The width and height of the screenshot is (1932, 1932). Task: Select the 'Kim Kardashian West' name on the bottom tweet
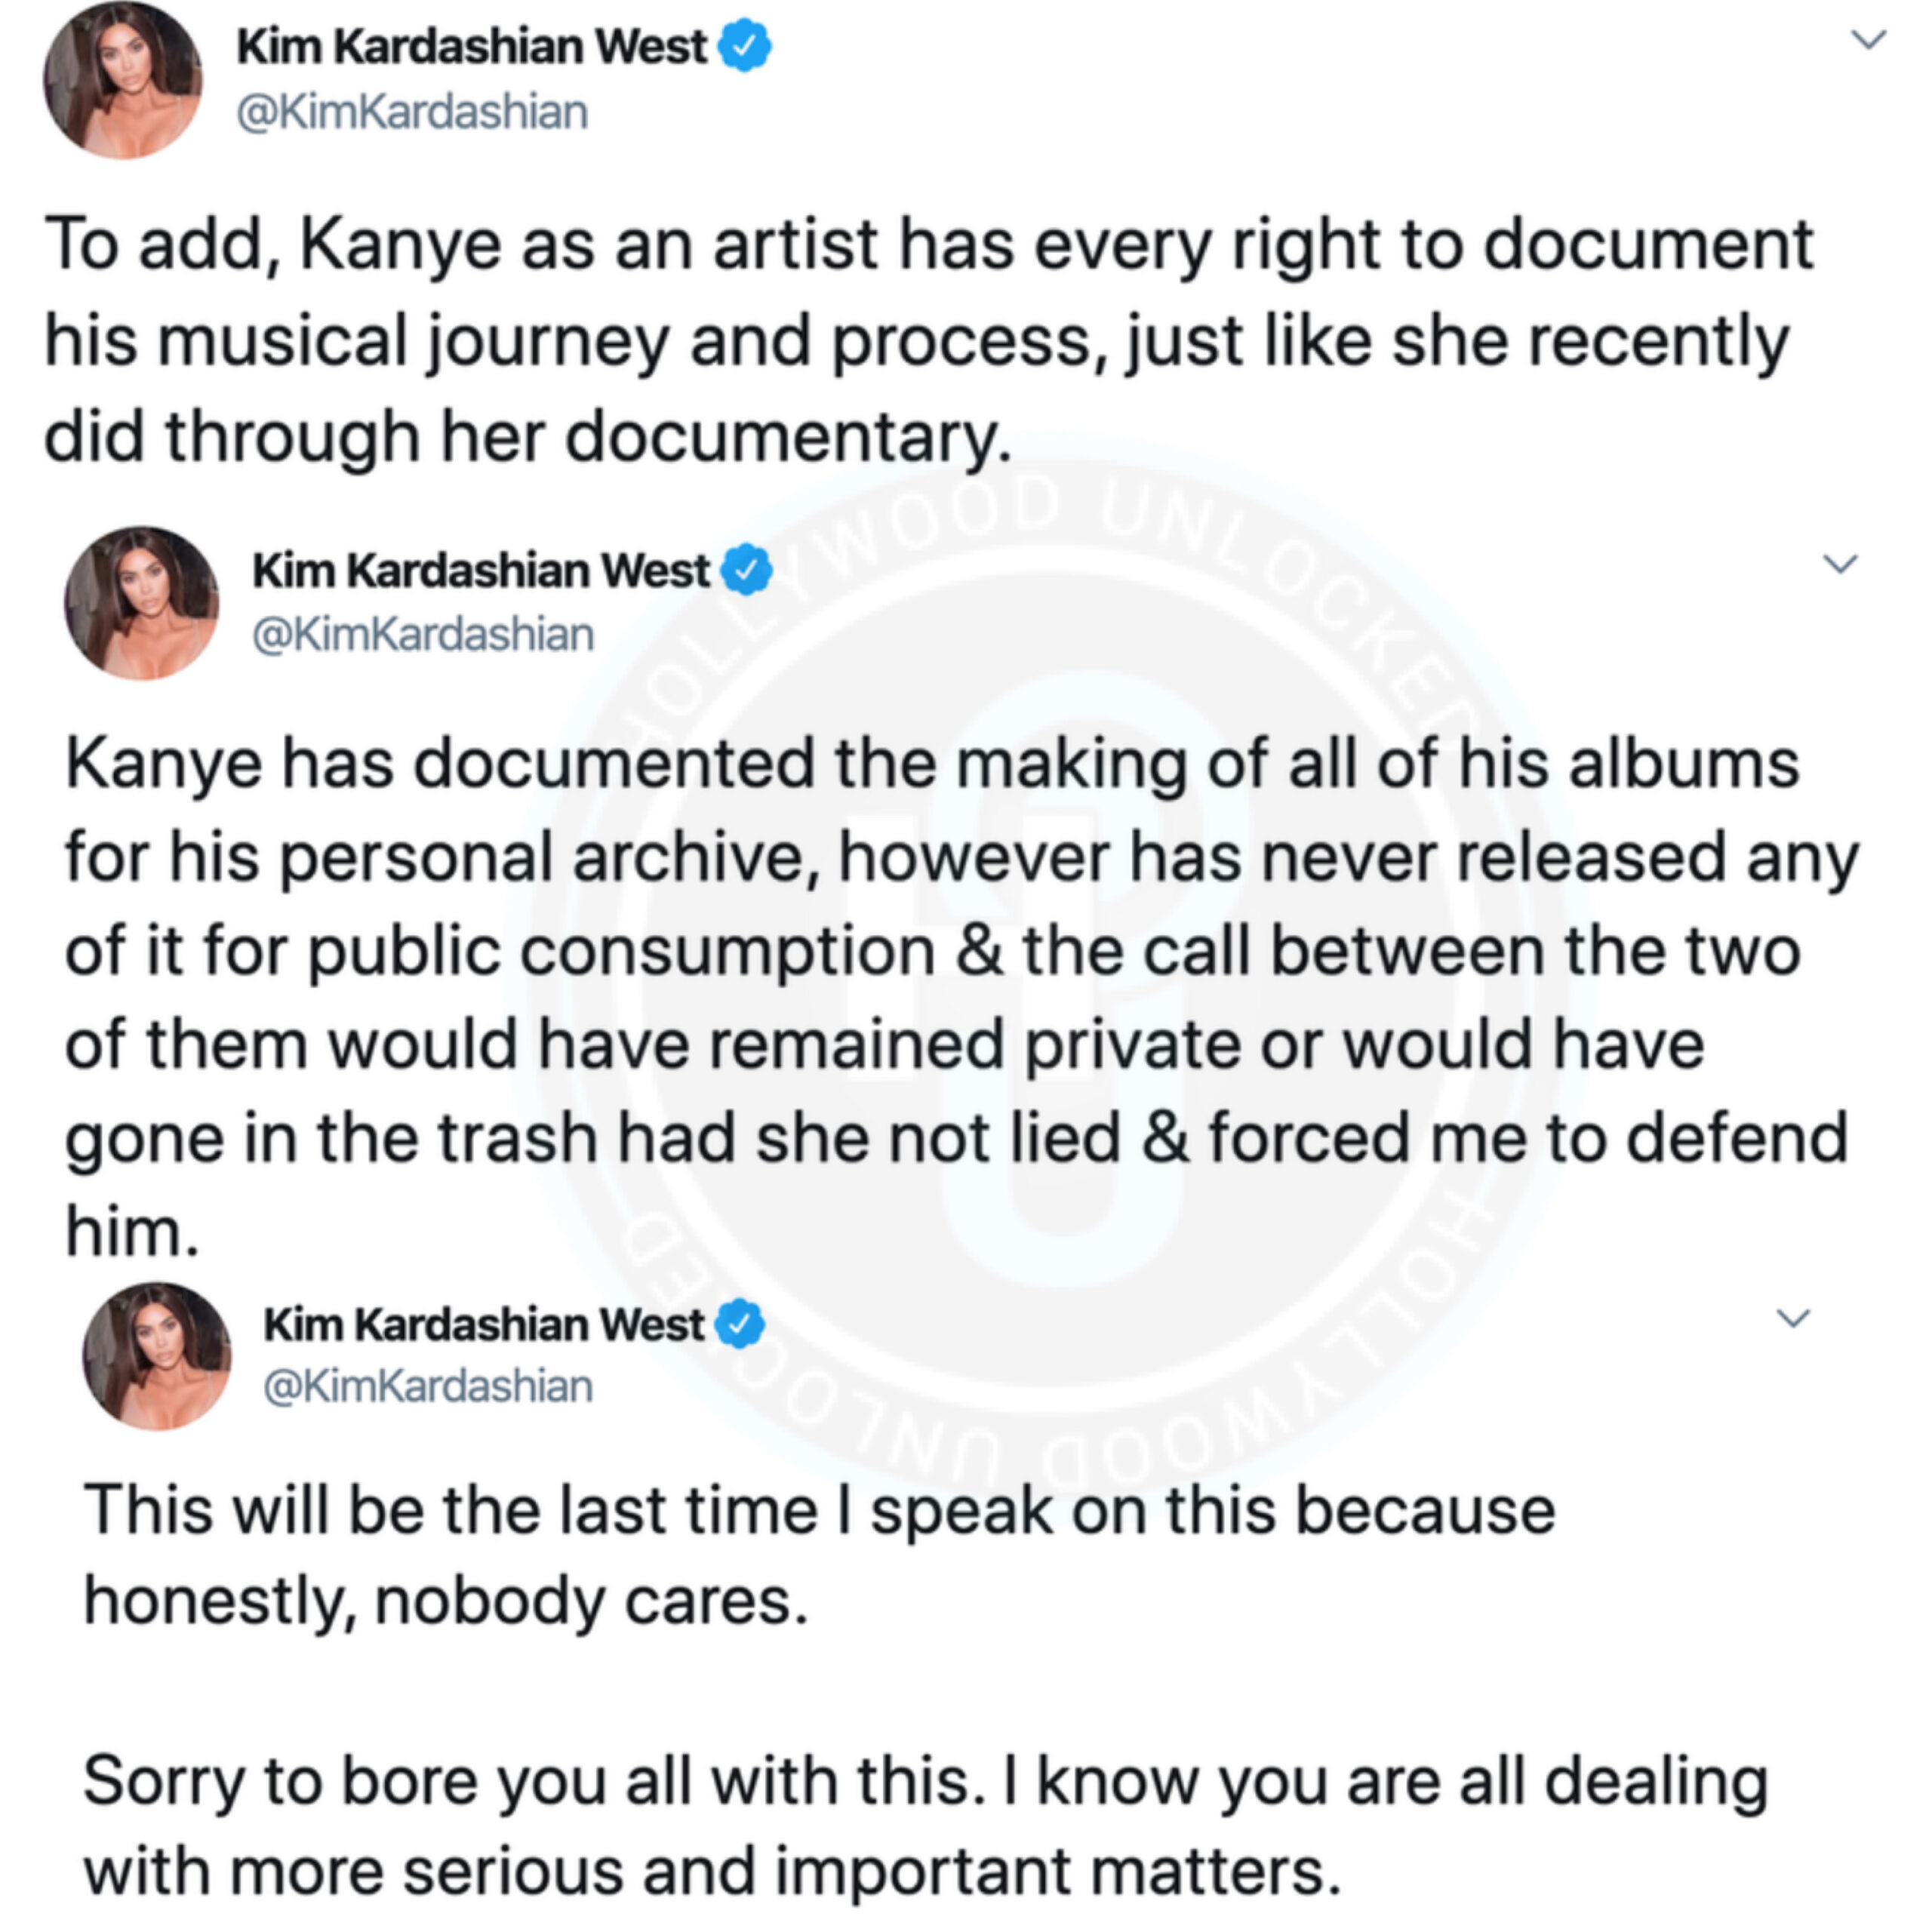[483, 1324]
